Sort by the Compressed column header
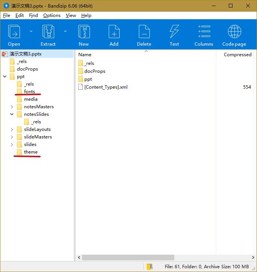 tap(237, 55)
